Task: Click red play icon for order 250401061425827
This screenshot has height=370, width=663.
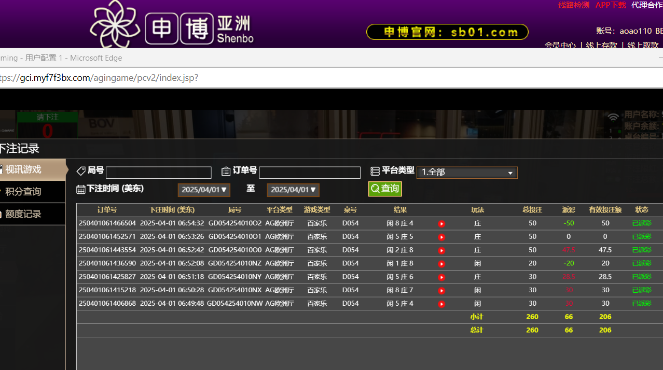Action: [x=441, y=277]
